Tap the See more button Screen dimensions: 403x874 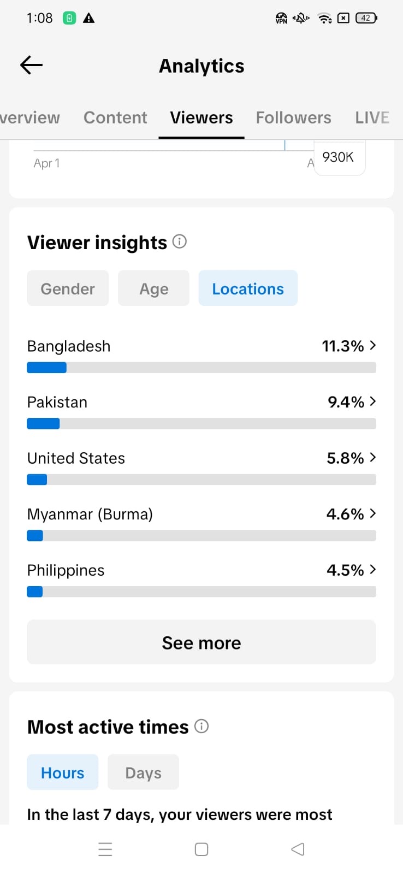tap(201, 642)
